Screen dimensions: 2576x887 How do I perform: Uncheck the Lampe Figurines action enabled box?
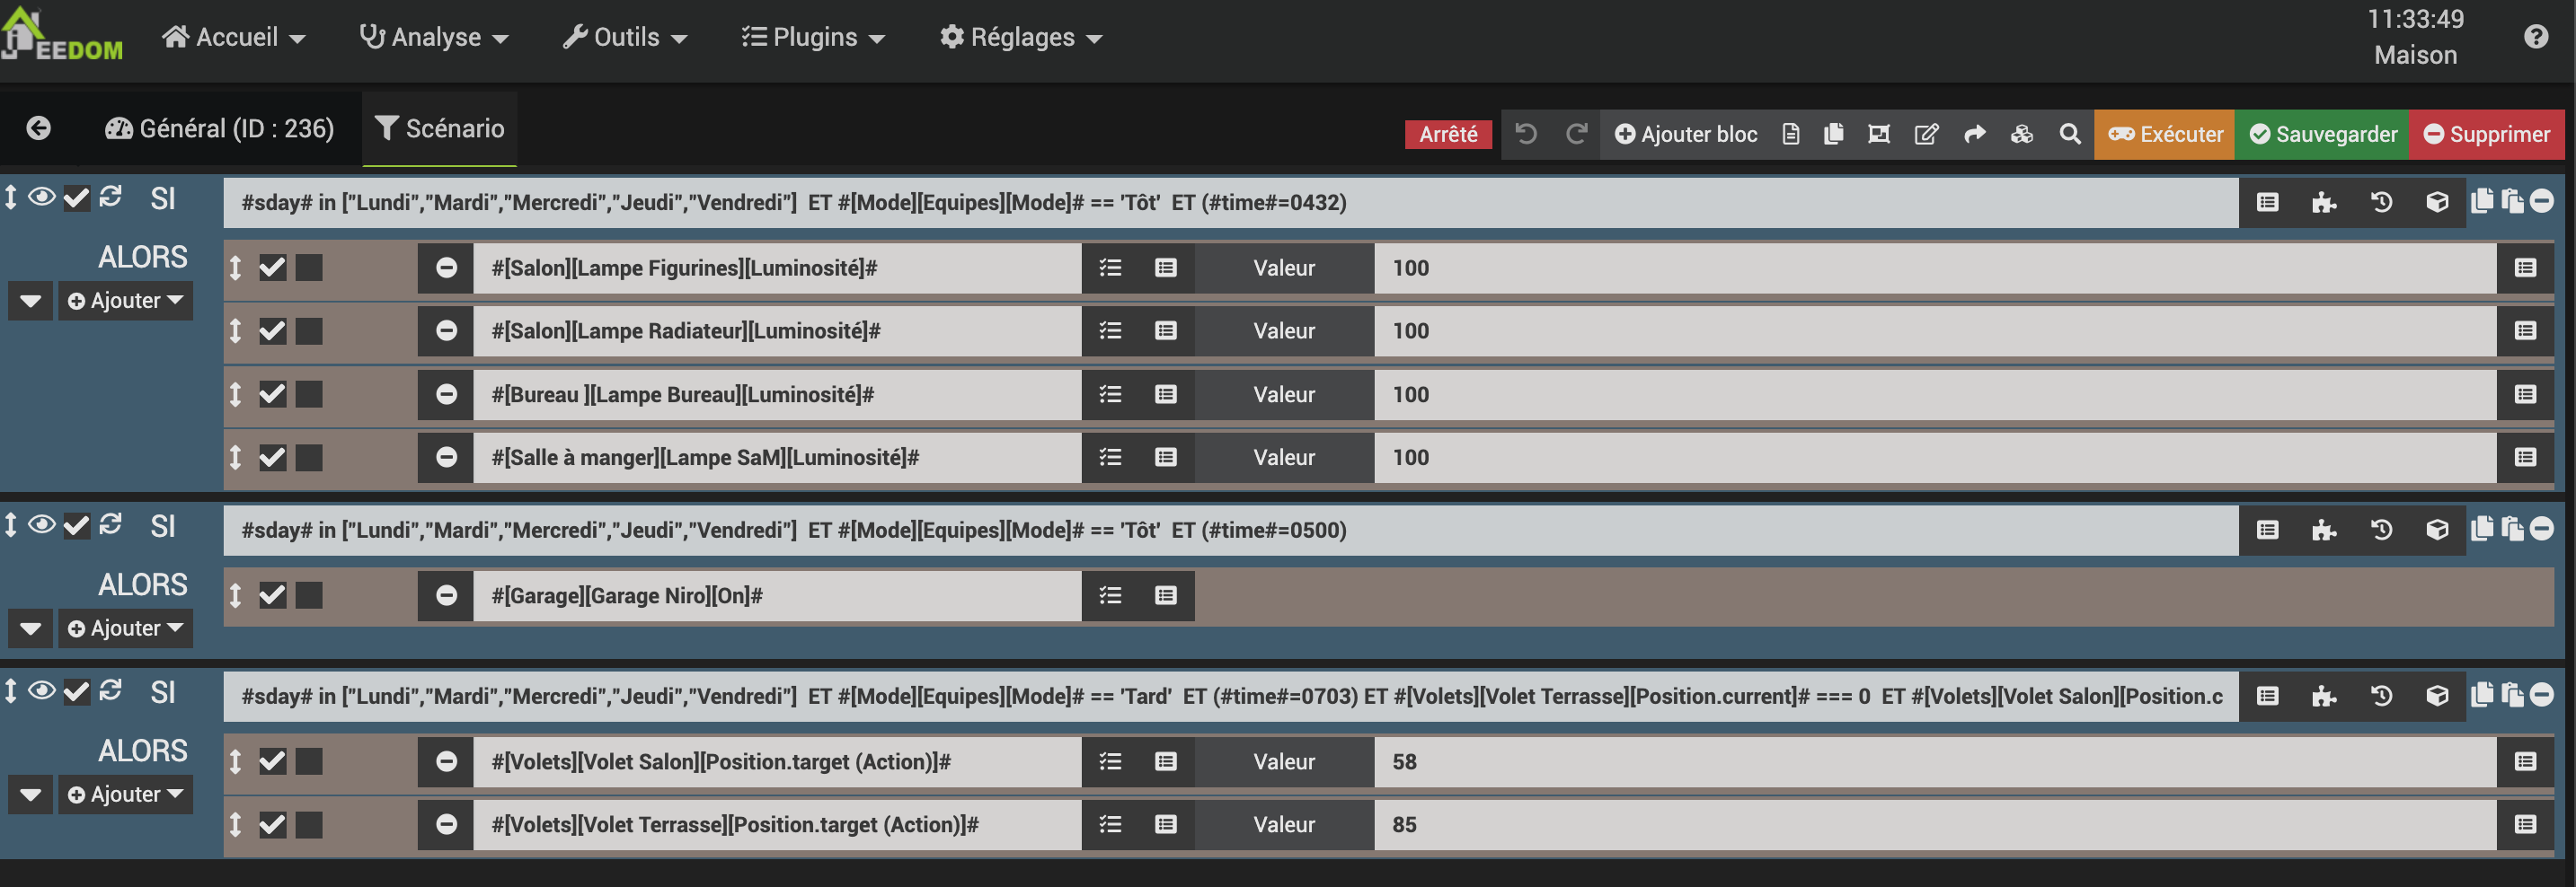click(x=273, y=268)
